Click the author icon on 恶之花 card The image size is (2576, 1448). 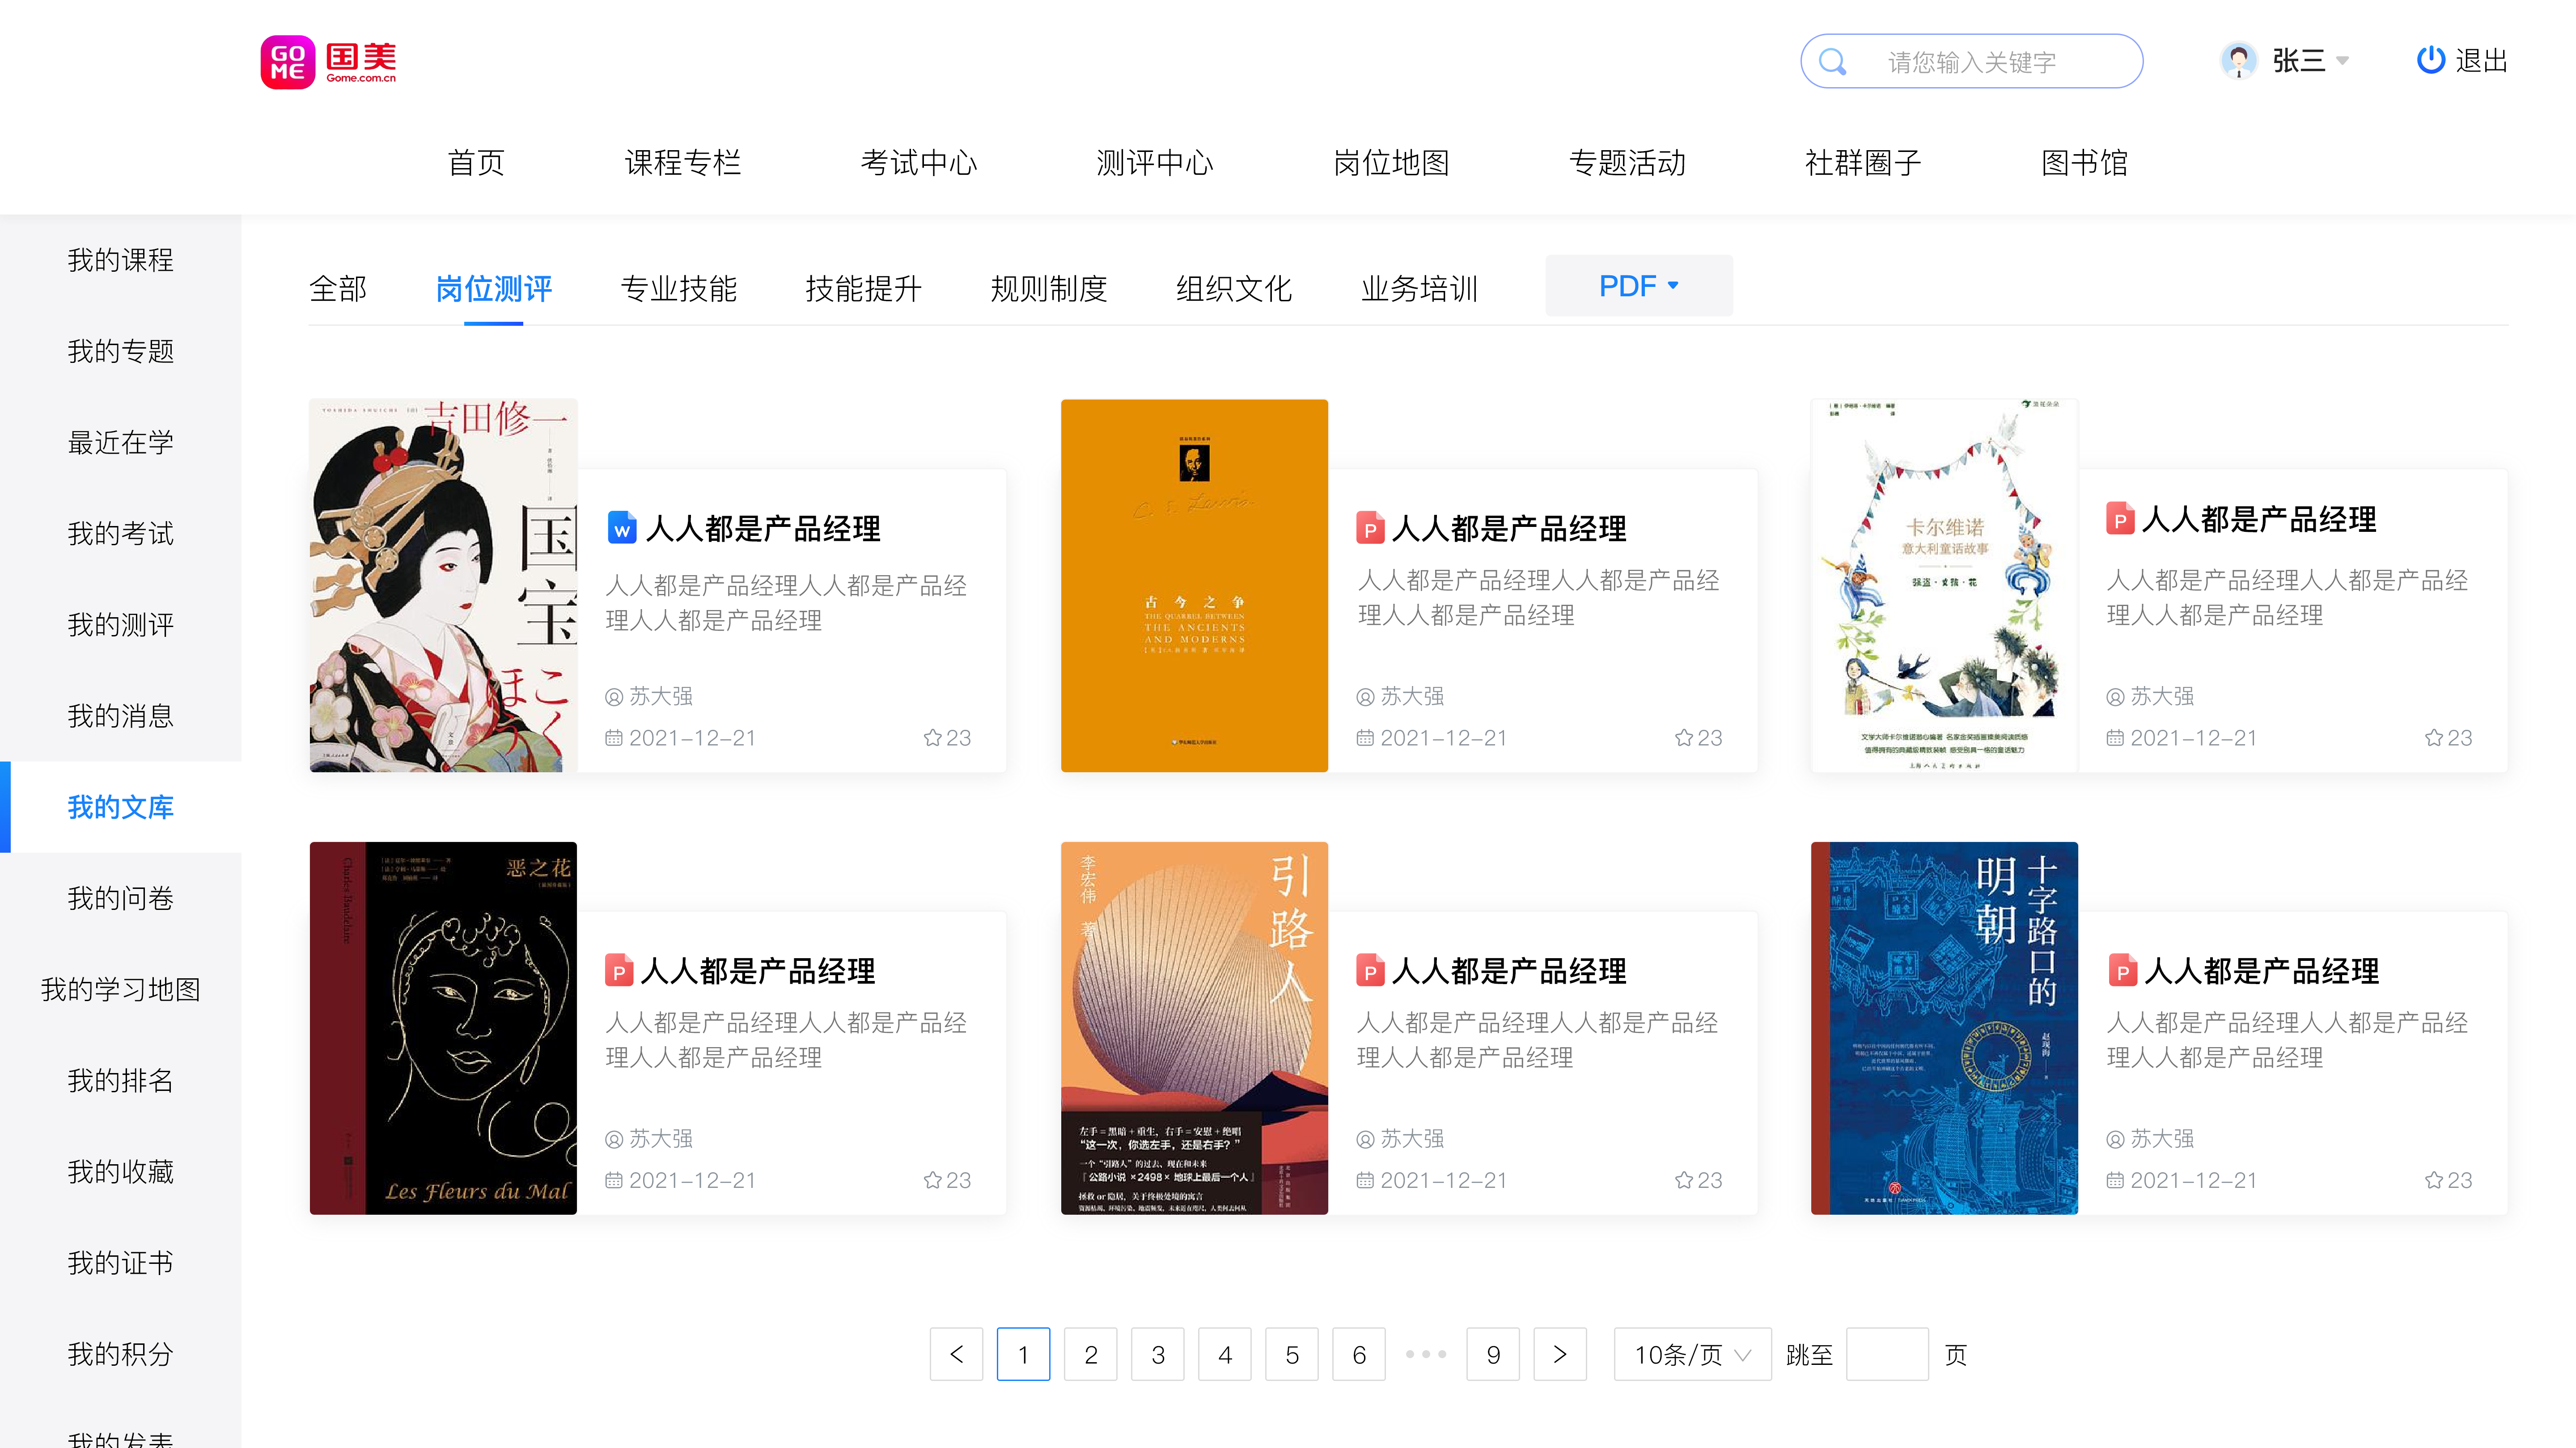tap(614, 1139)
